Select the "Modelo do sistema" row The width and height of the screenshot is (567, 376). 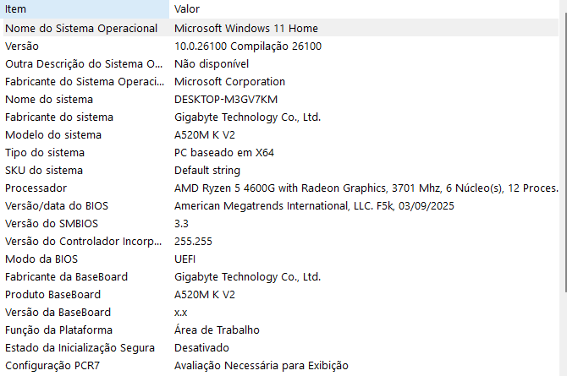click(53, 135)
